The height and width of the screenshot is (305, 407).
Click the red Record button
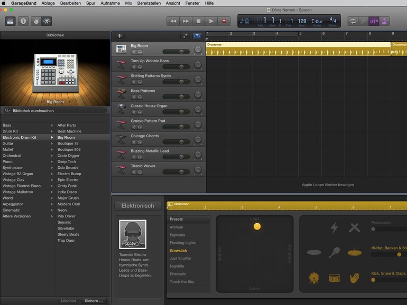(224, 21)
